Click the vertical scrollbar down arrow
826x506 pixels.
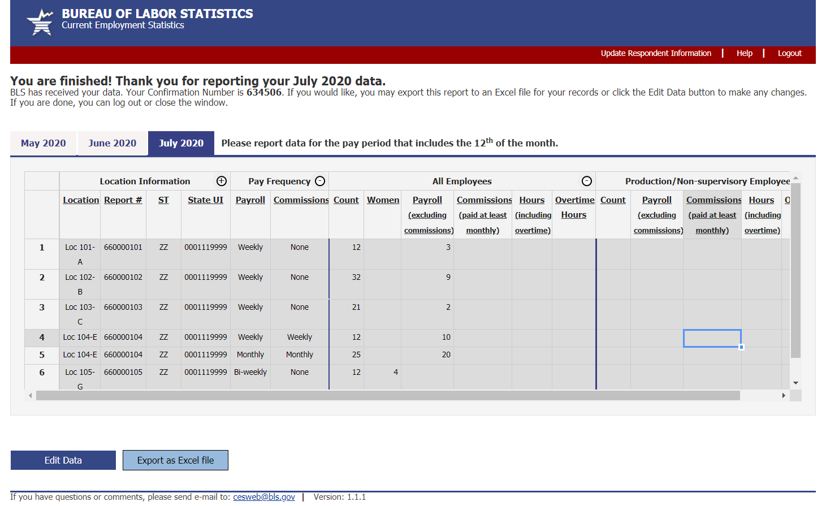(x=795, y=383)
